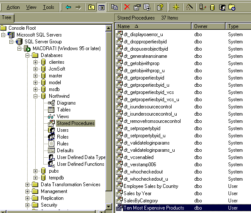Screen dimensions: 251x213
Task: Select the Tree tab
Action: coord(7,17)
